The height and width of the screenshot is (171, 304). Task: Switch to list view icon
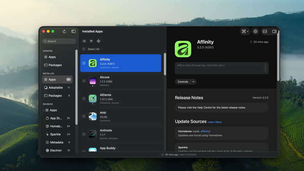[84, 41]
